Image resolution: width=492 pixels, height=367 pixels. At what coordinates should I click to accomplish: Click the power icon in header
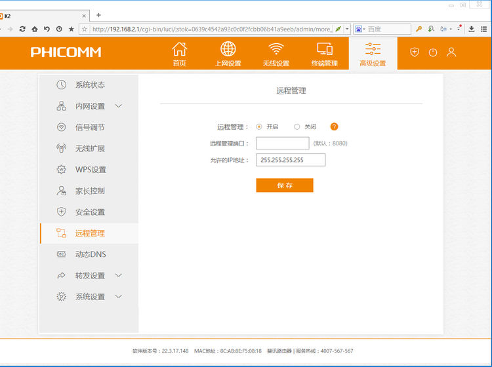(x=433, y=52)
